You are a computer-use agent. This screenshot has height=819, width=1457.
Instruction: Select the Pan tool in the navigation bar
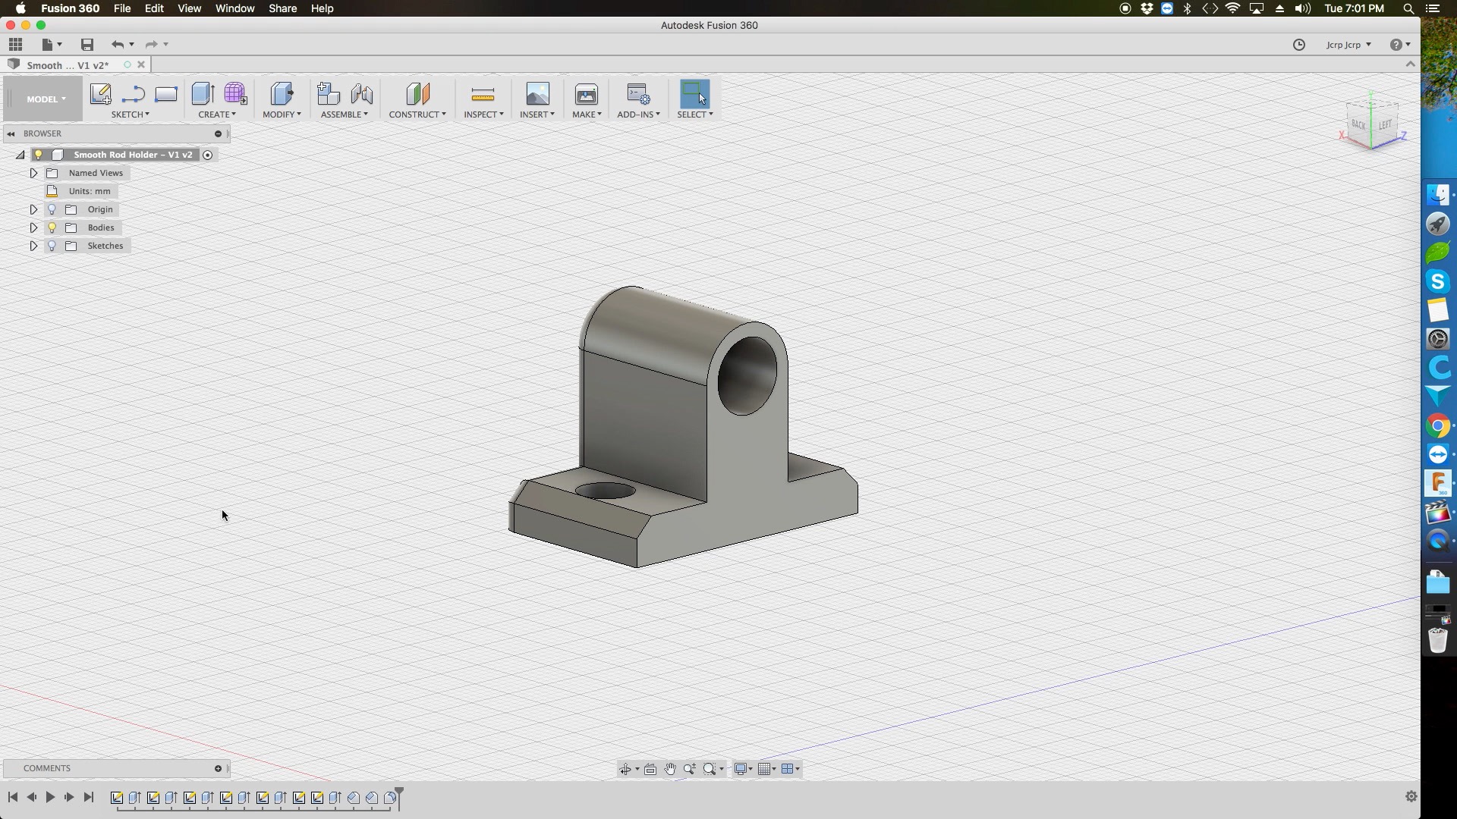tap(671, 769)
